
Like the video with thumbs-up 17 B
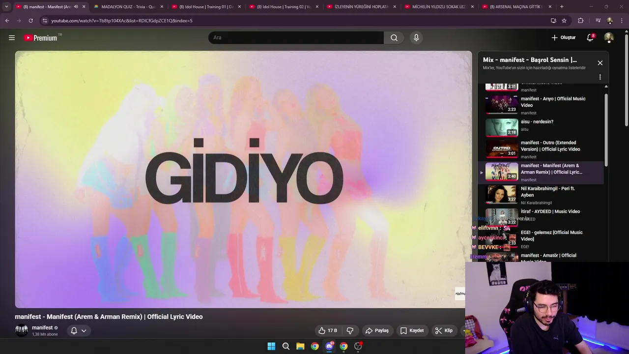point(328,331)
